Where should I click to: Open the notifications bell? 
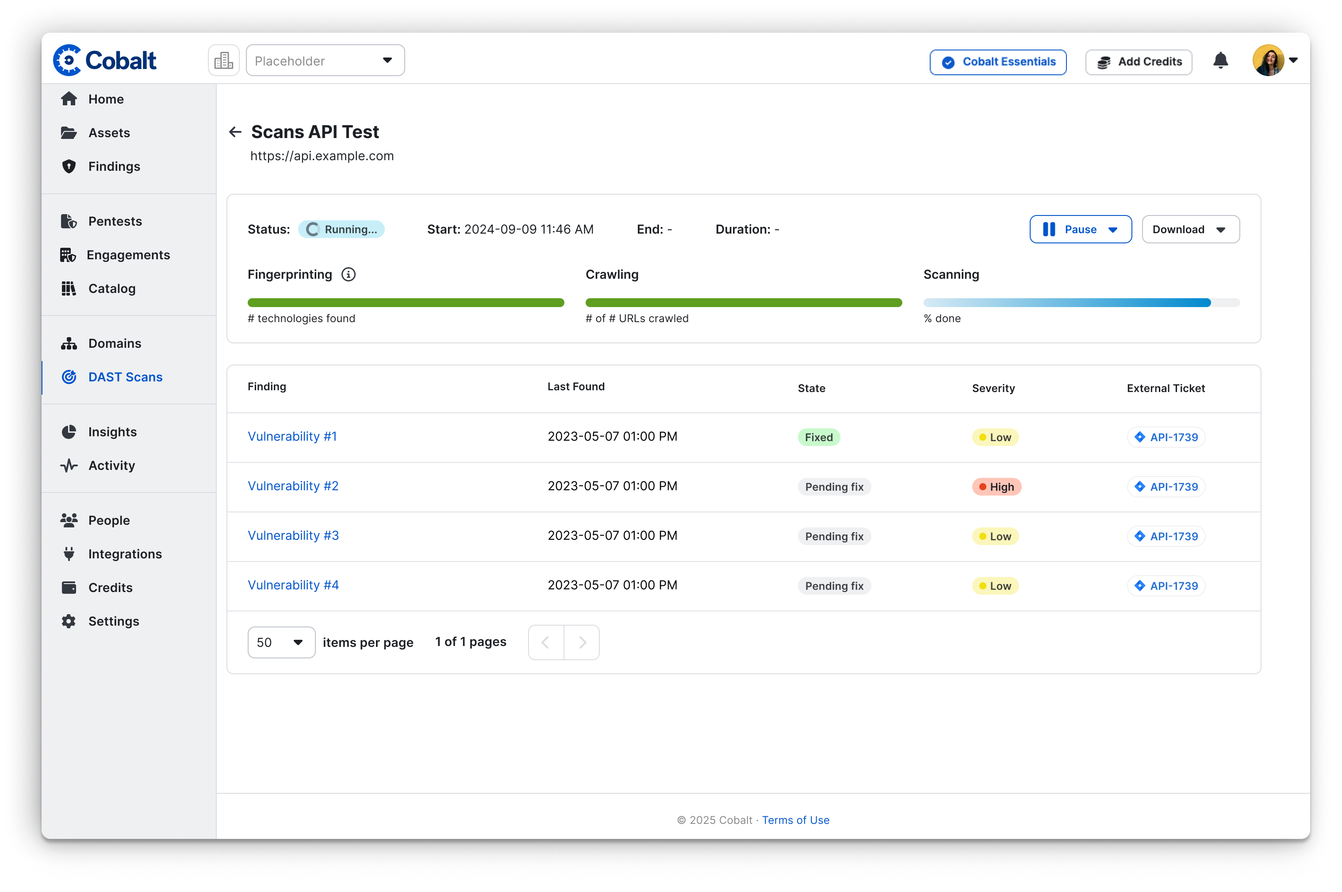point(1220,60)
